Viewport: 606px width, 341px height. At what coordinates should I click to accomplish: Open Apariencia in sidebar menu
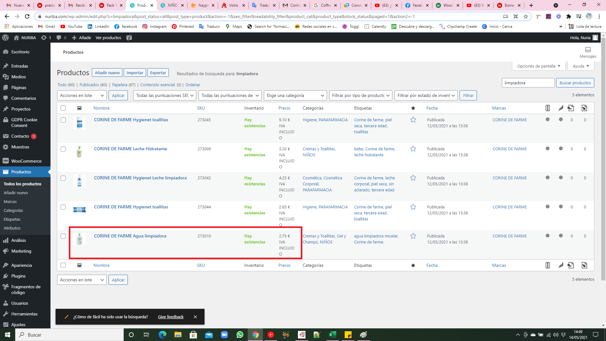click(x=25, y=265)
